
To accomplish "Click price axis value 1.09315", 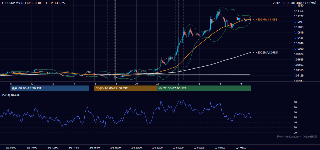I will coord(299,70).
